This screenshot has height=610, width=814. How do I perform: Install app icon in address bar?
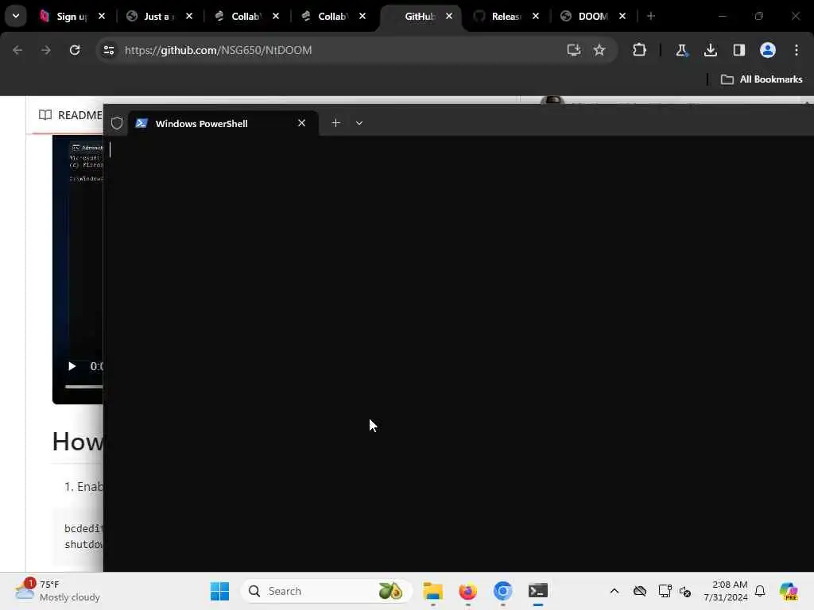[573, 50]
